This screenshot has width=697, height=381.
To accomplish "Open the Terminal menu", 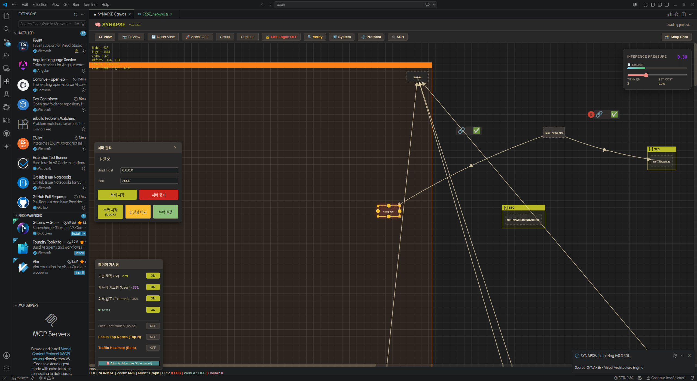I will coord(90,5).
